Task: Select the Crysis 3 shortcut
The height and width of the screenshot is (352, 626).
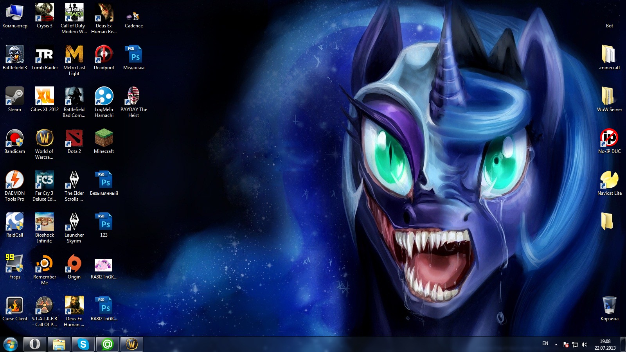Action: pyautogui.click(x=45, y=16)
